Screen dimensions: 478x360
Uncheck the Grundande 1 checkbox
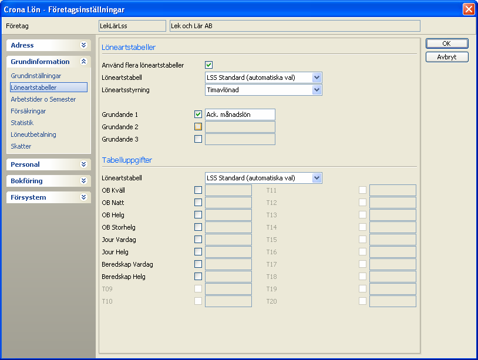click(198, 115)
